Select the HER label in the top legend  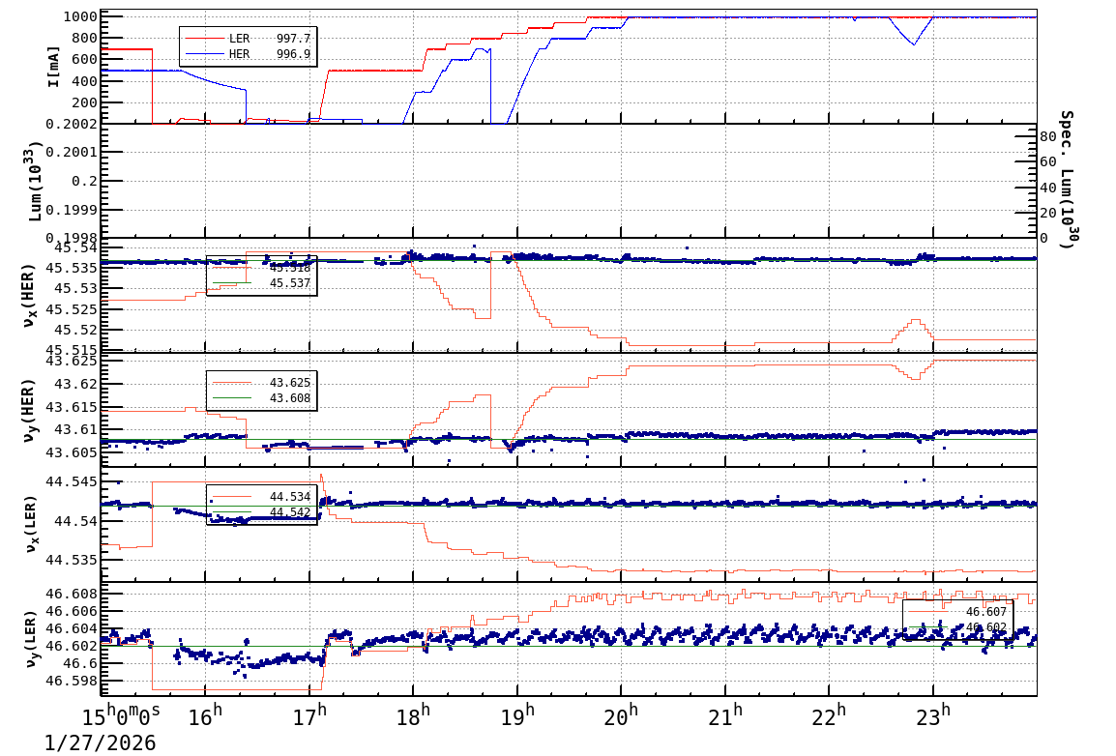click(x=240, y=53)
